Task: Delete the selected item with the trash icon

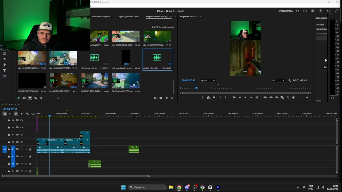Action: 172,98
